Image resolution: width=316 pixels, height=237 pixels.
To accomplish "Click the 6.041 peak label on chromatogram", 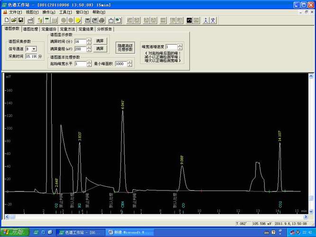I will pyautogui.click(x=123, y=104).
